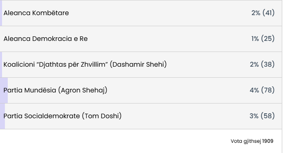Click the 2% (38) result value
This screenshot has height=153, width=283.
[262, 64]
